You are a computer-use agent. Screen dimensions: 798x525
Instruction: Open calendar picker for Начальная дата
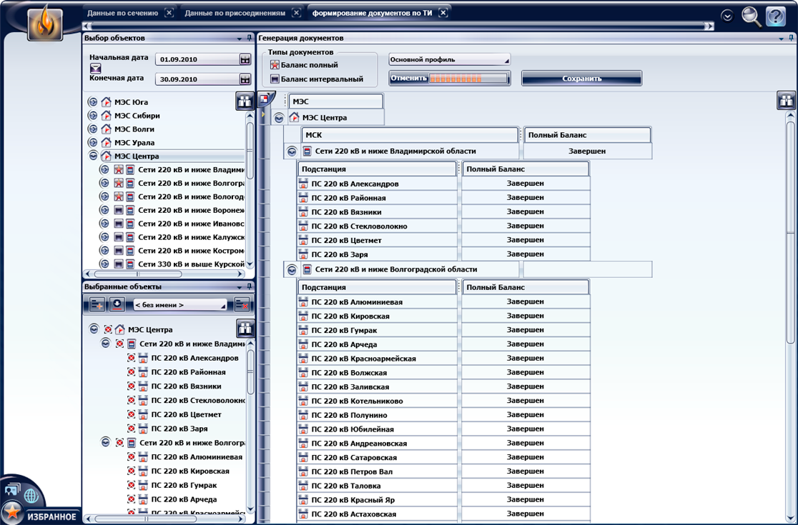245,59
